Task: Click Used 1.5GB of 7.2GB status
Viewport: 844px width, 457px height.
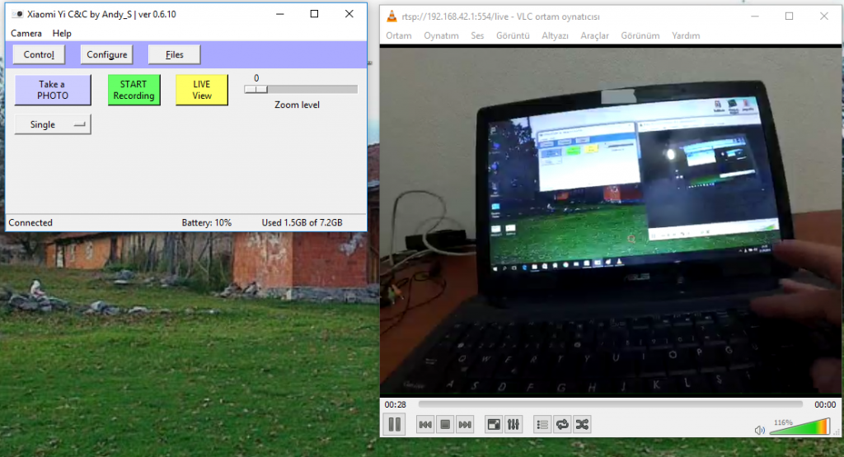Action: (x=302, y=222)
